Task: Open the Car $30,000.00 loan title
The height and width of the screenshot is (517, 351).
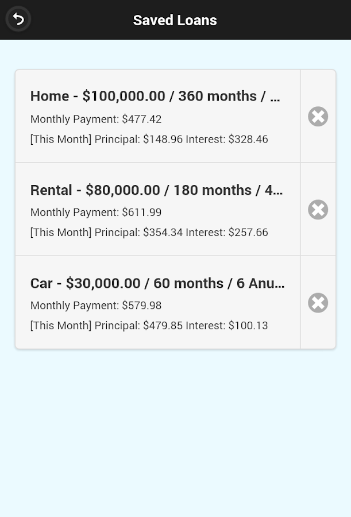Action: click(x=157, y=283)
